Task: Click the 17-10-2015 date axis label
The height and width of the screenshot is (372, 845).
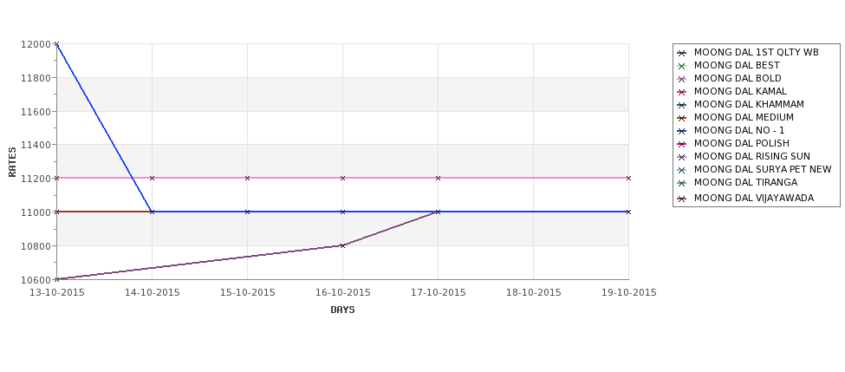Action: click(x=439, y=293)
